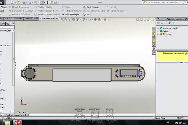Click the appearance manager tab in left panel
The image size is (188, 125).
(x=3, y=24)
